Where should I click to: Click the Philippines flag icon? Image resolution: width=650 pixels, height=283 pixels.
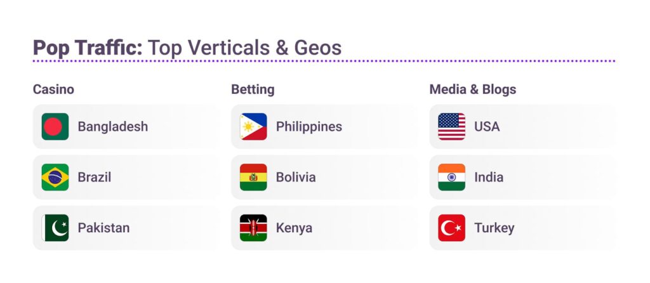pos(253,127)
